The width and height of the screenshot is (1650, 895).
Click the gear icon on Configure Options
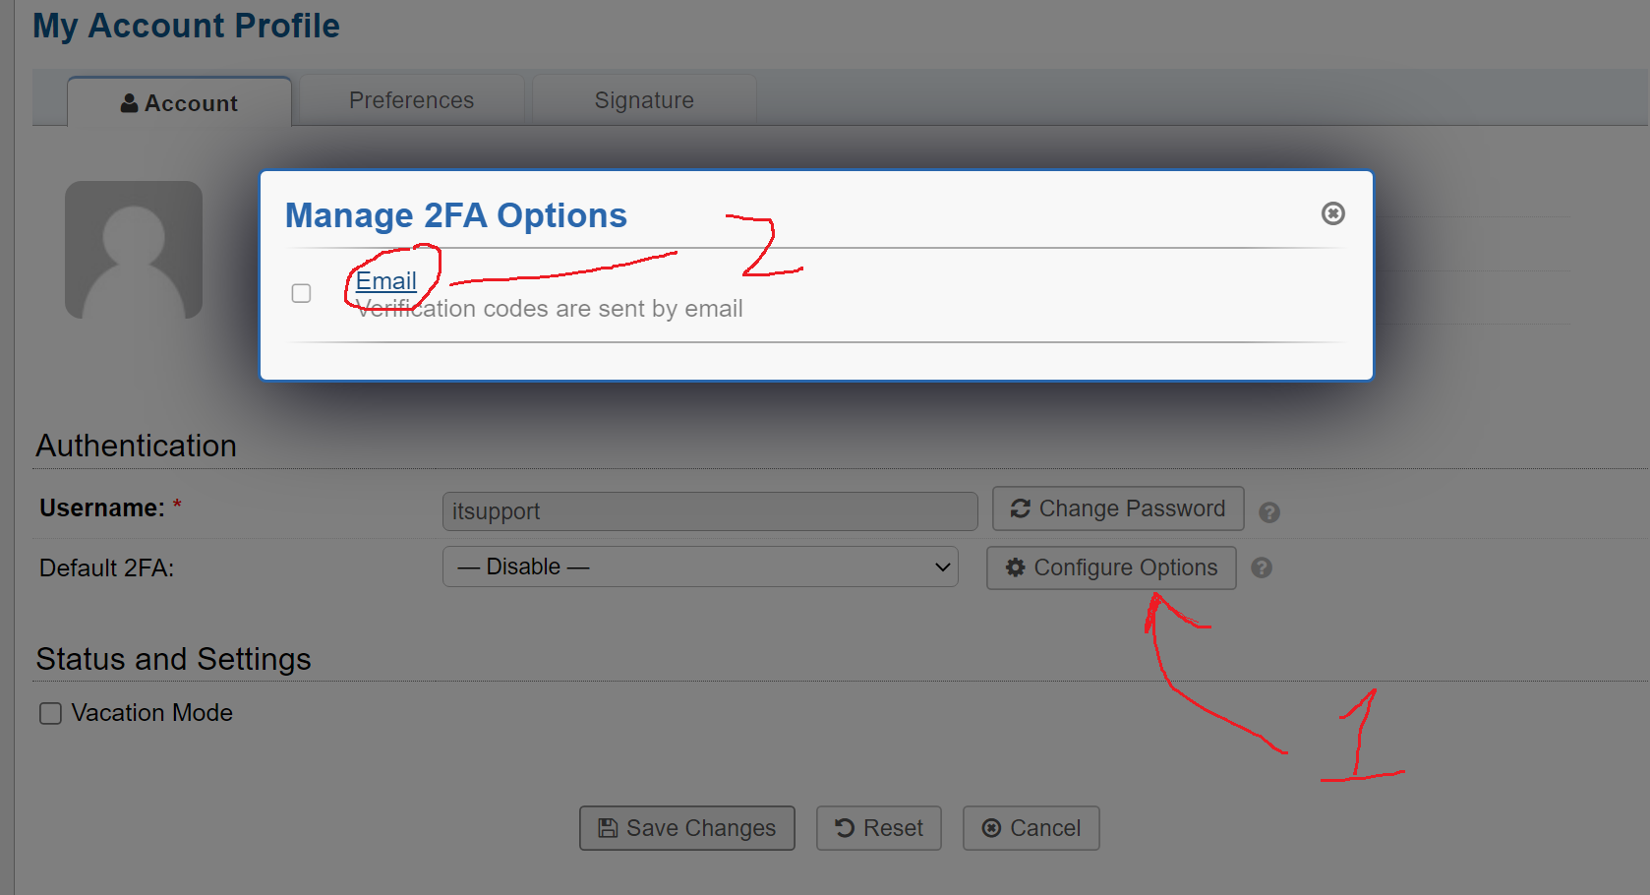pos(1016,567)
